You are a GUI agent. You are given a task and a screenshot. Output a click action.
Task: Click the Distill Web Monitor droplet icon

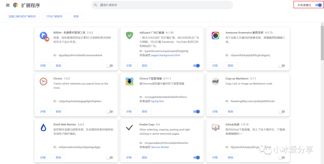coord(43,127)
